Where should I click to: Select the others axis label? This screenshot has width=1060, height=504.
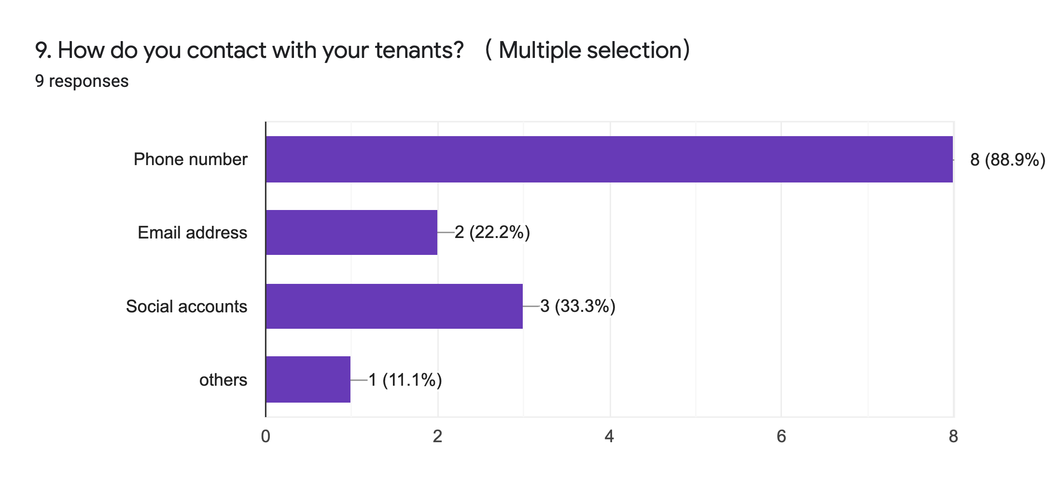[x=223, y=380]
